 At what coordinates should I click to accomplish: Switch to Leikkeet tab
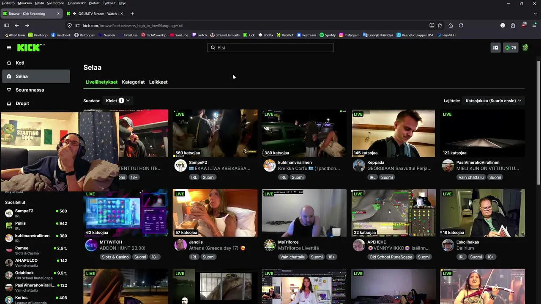[158, 82]
